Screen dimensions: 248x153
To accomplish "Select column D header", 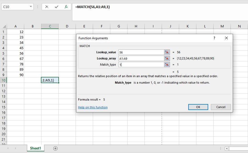I will tap(67, 26).
